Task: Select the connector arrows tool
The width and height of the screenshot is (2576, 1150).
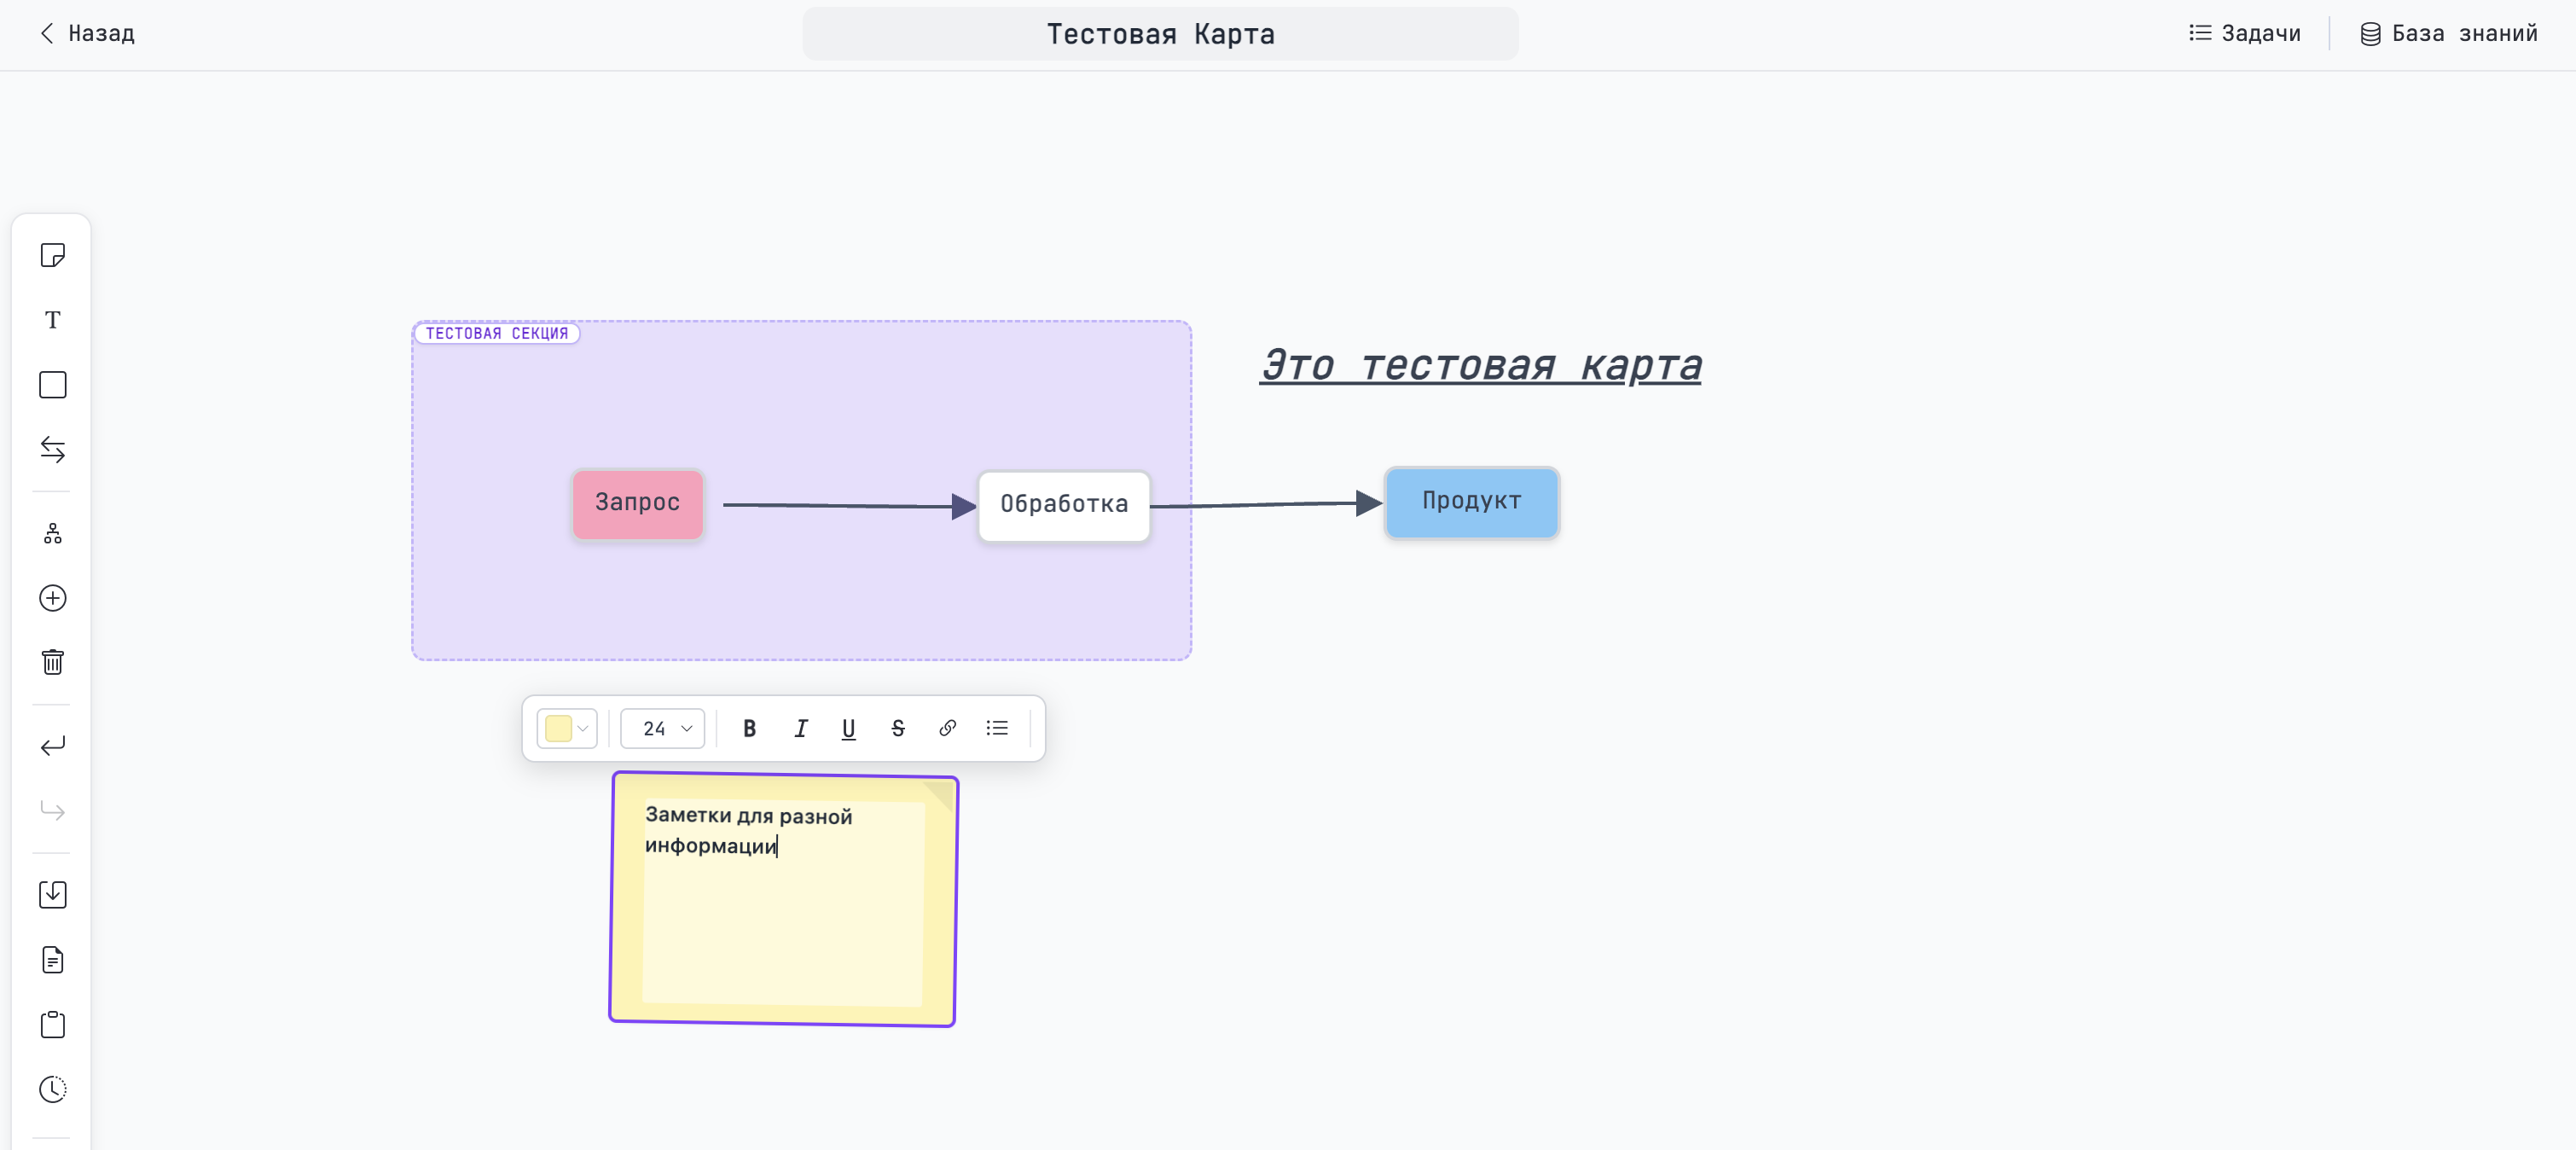Action: click(x=53, y=449)
